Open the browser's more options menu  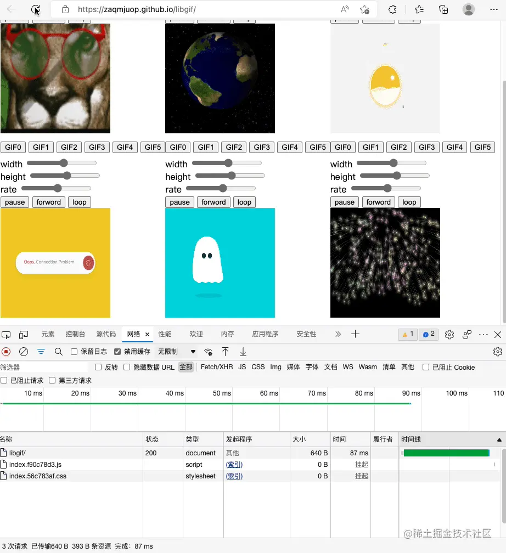tap(493, 9)
